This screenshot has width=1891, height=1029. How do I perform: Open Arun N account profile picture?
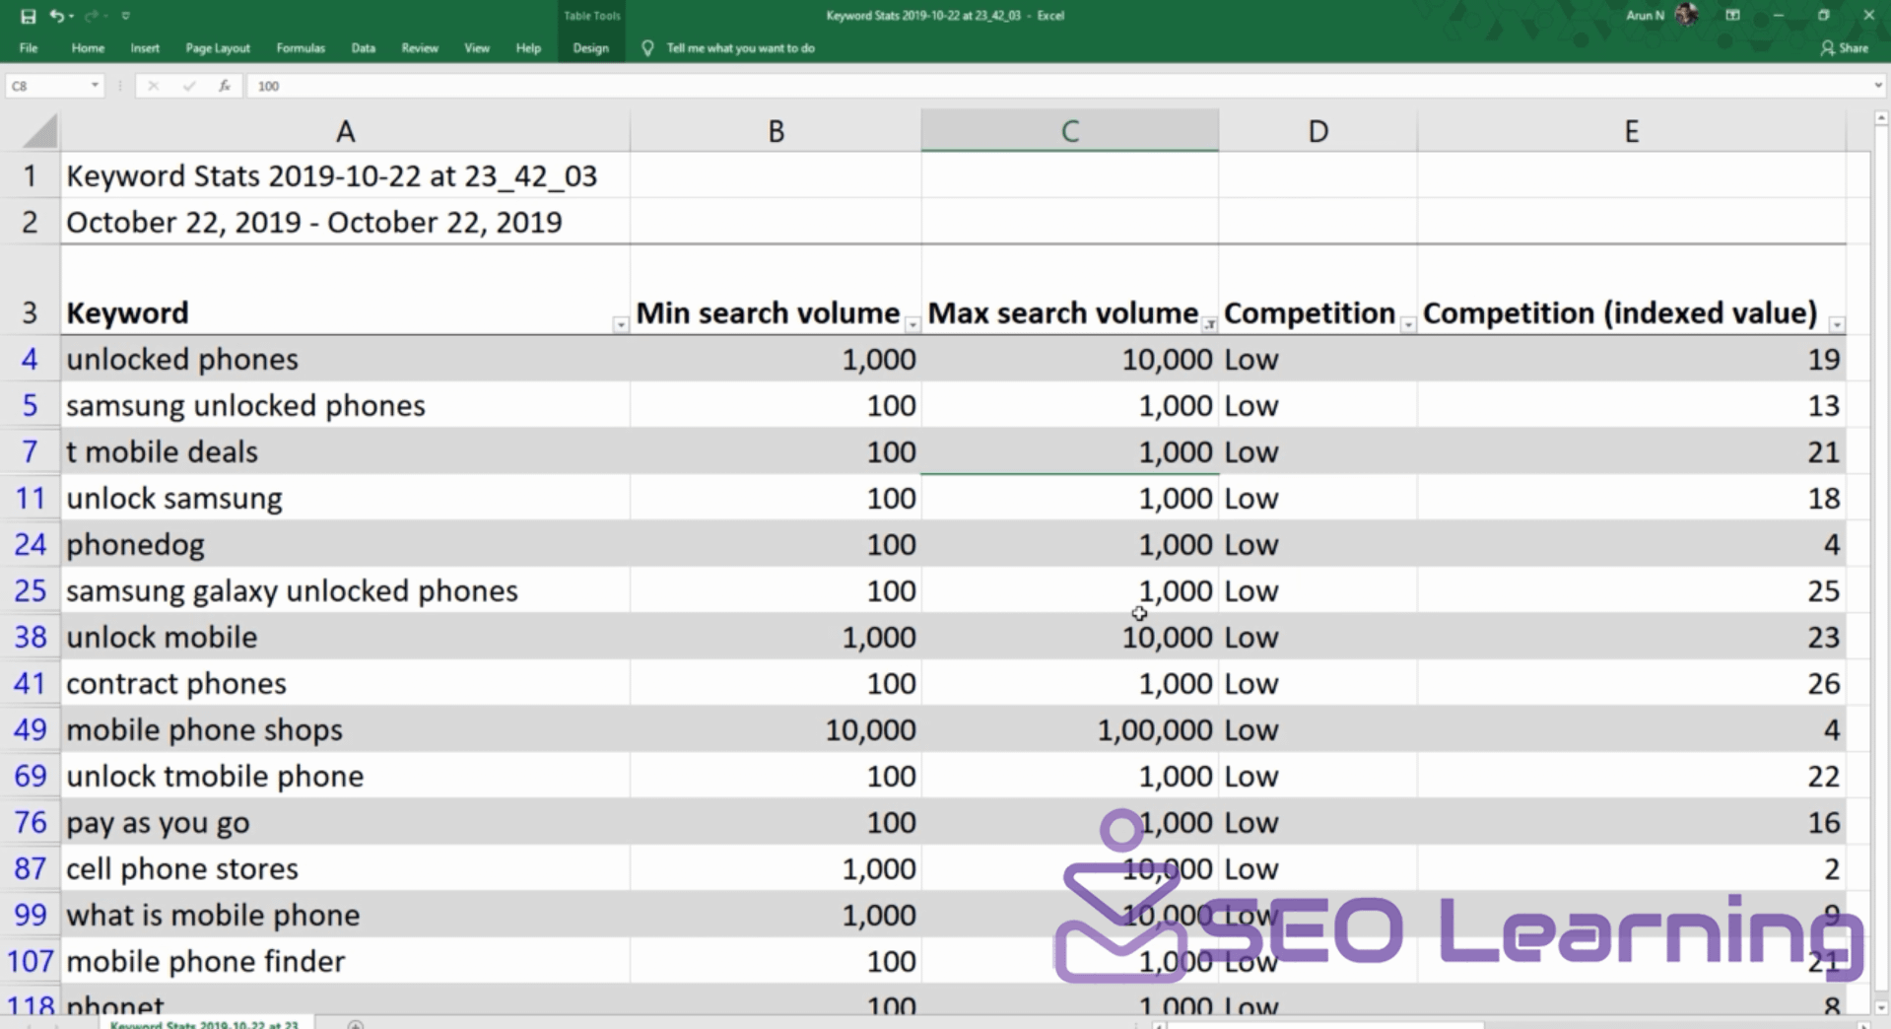tap(1686, 15)
